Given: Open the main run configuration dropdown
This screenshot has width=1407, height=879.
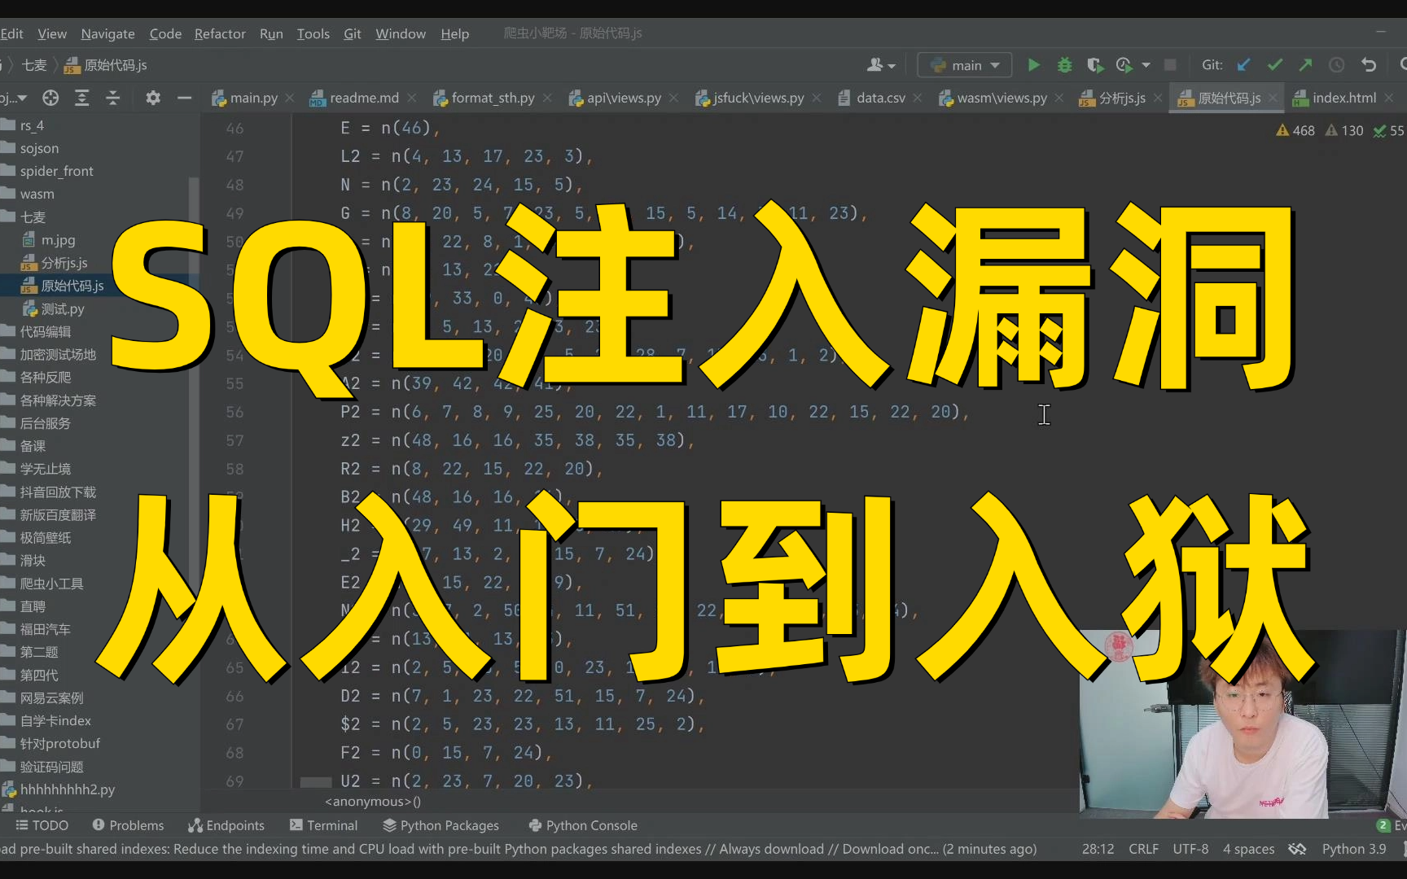Looking at the screenshot, I should coord(965,65).
